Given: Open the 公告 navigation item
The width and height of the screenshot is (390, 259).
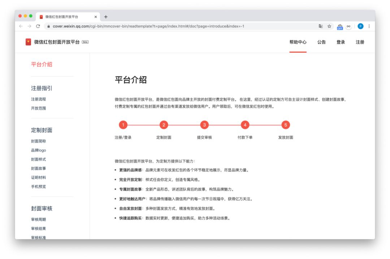Looking at the screenshot, I should click(321, 42).
